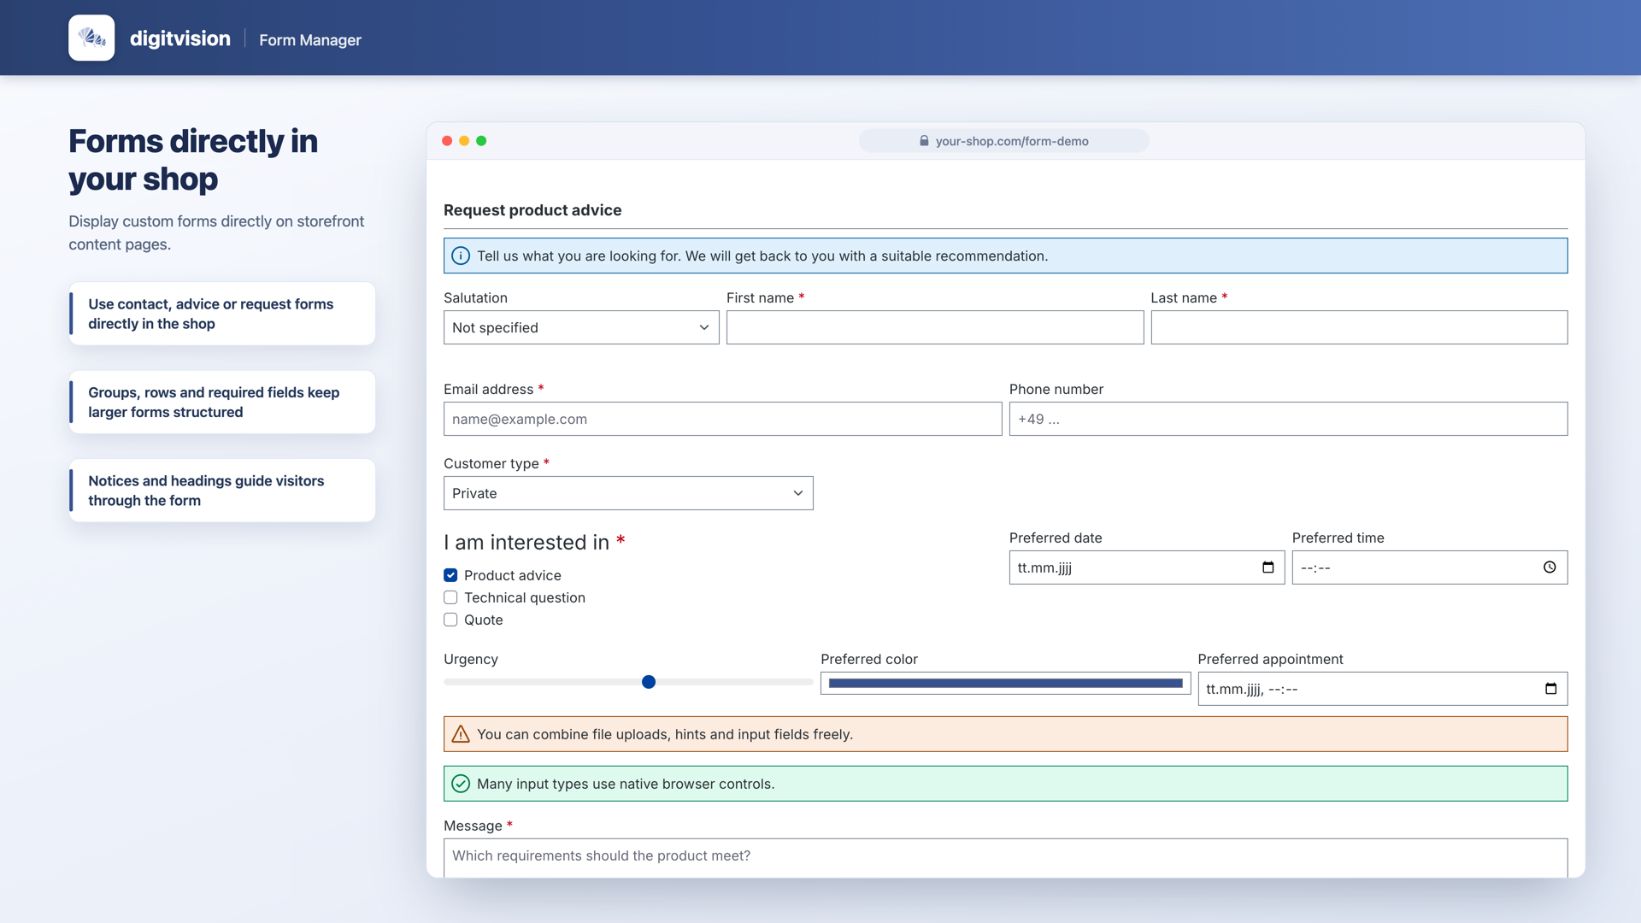Open the Salutation dropdown

(581, 327)
